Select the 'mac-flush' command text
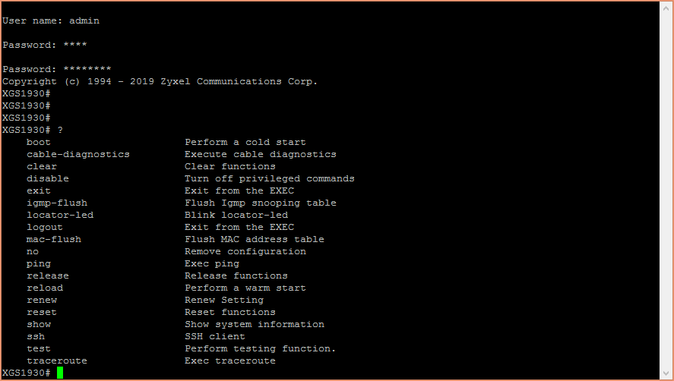 [x=54, y=239]
